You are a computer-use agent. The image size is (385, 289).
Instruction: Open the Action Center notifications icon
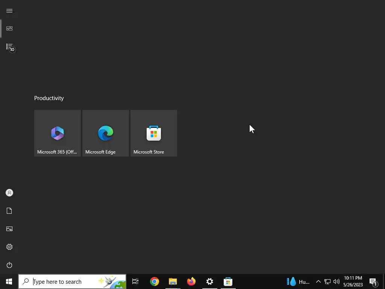[x=373, y=281]
